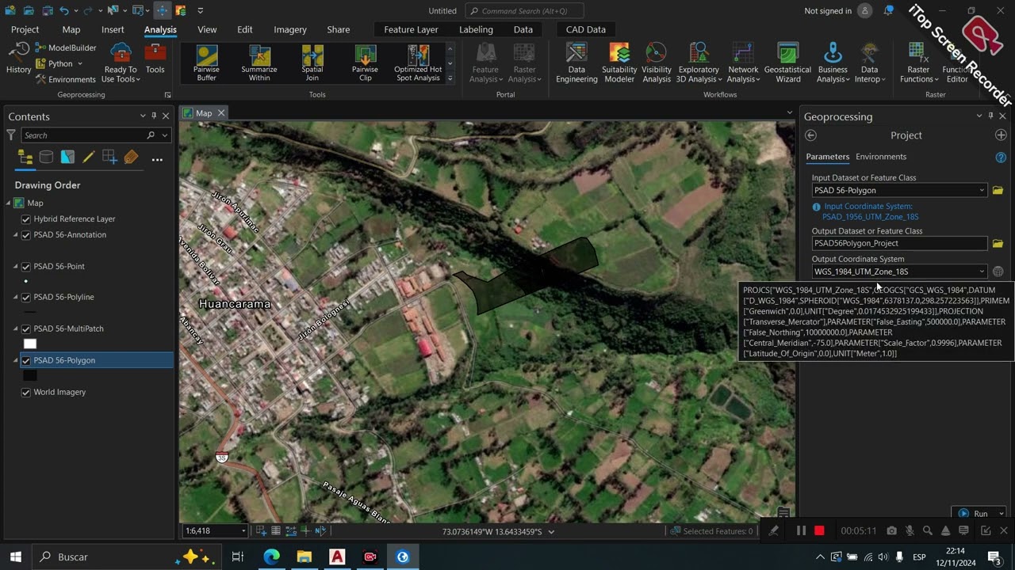Open the Tools toolbox

(x=155, y=59)
